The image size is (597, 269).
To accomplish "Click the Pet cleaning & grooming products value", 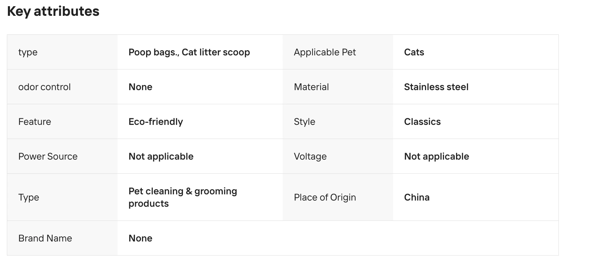I will (183, 197).
